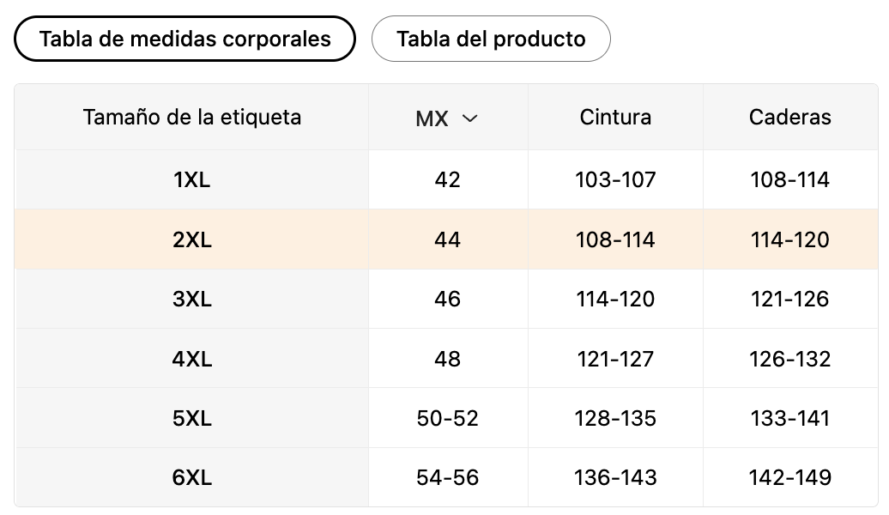889x515 pixels.
Task: Click the Caderas column header
Action: (789, 117)
